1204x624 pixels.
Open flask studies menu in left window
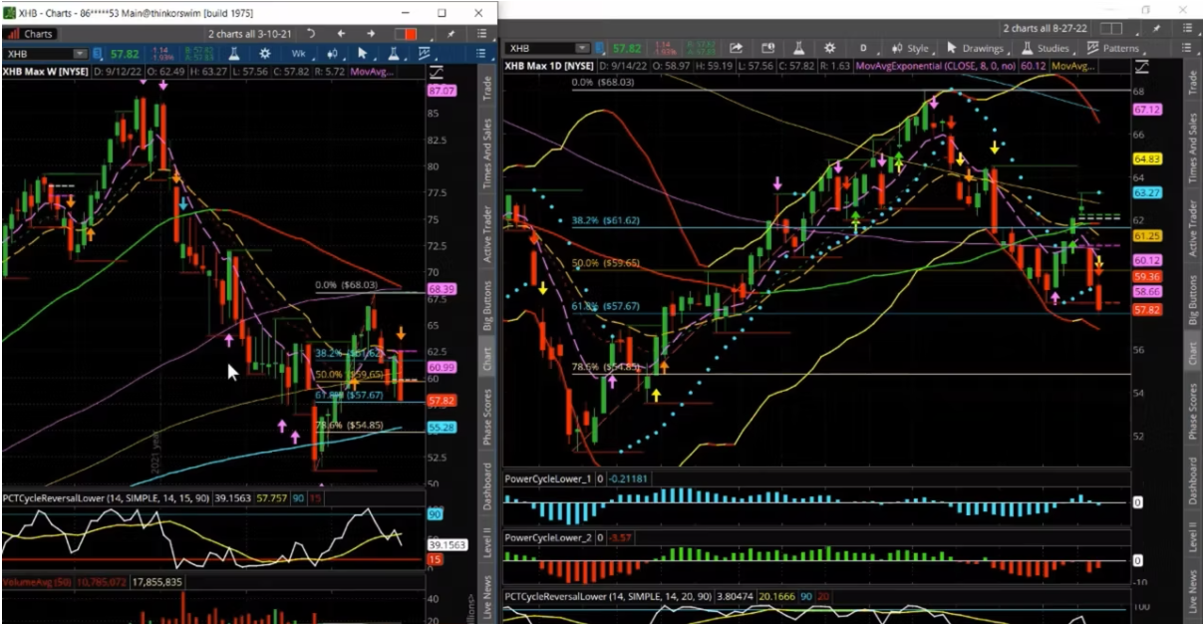pos(395,53)
